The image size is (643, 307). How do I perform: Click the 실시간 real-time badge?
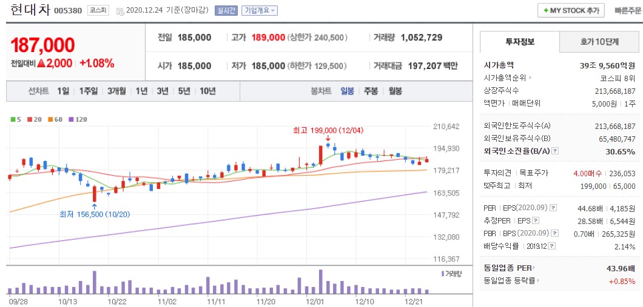[x=226, y=11]
